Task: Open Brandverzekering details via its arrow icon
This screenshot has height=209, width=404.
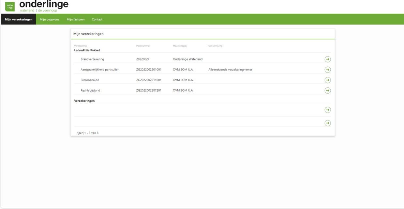Action: click(x=327, y=59)
